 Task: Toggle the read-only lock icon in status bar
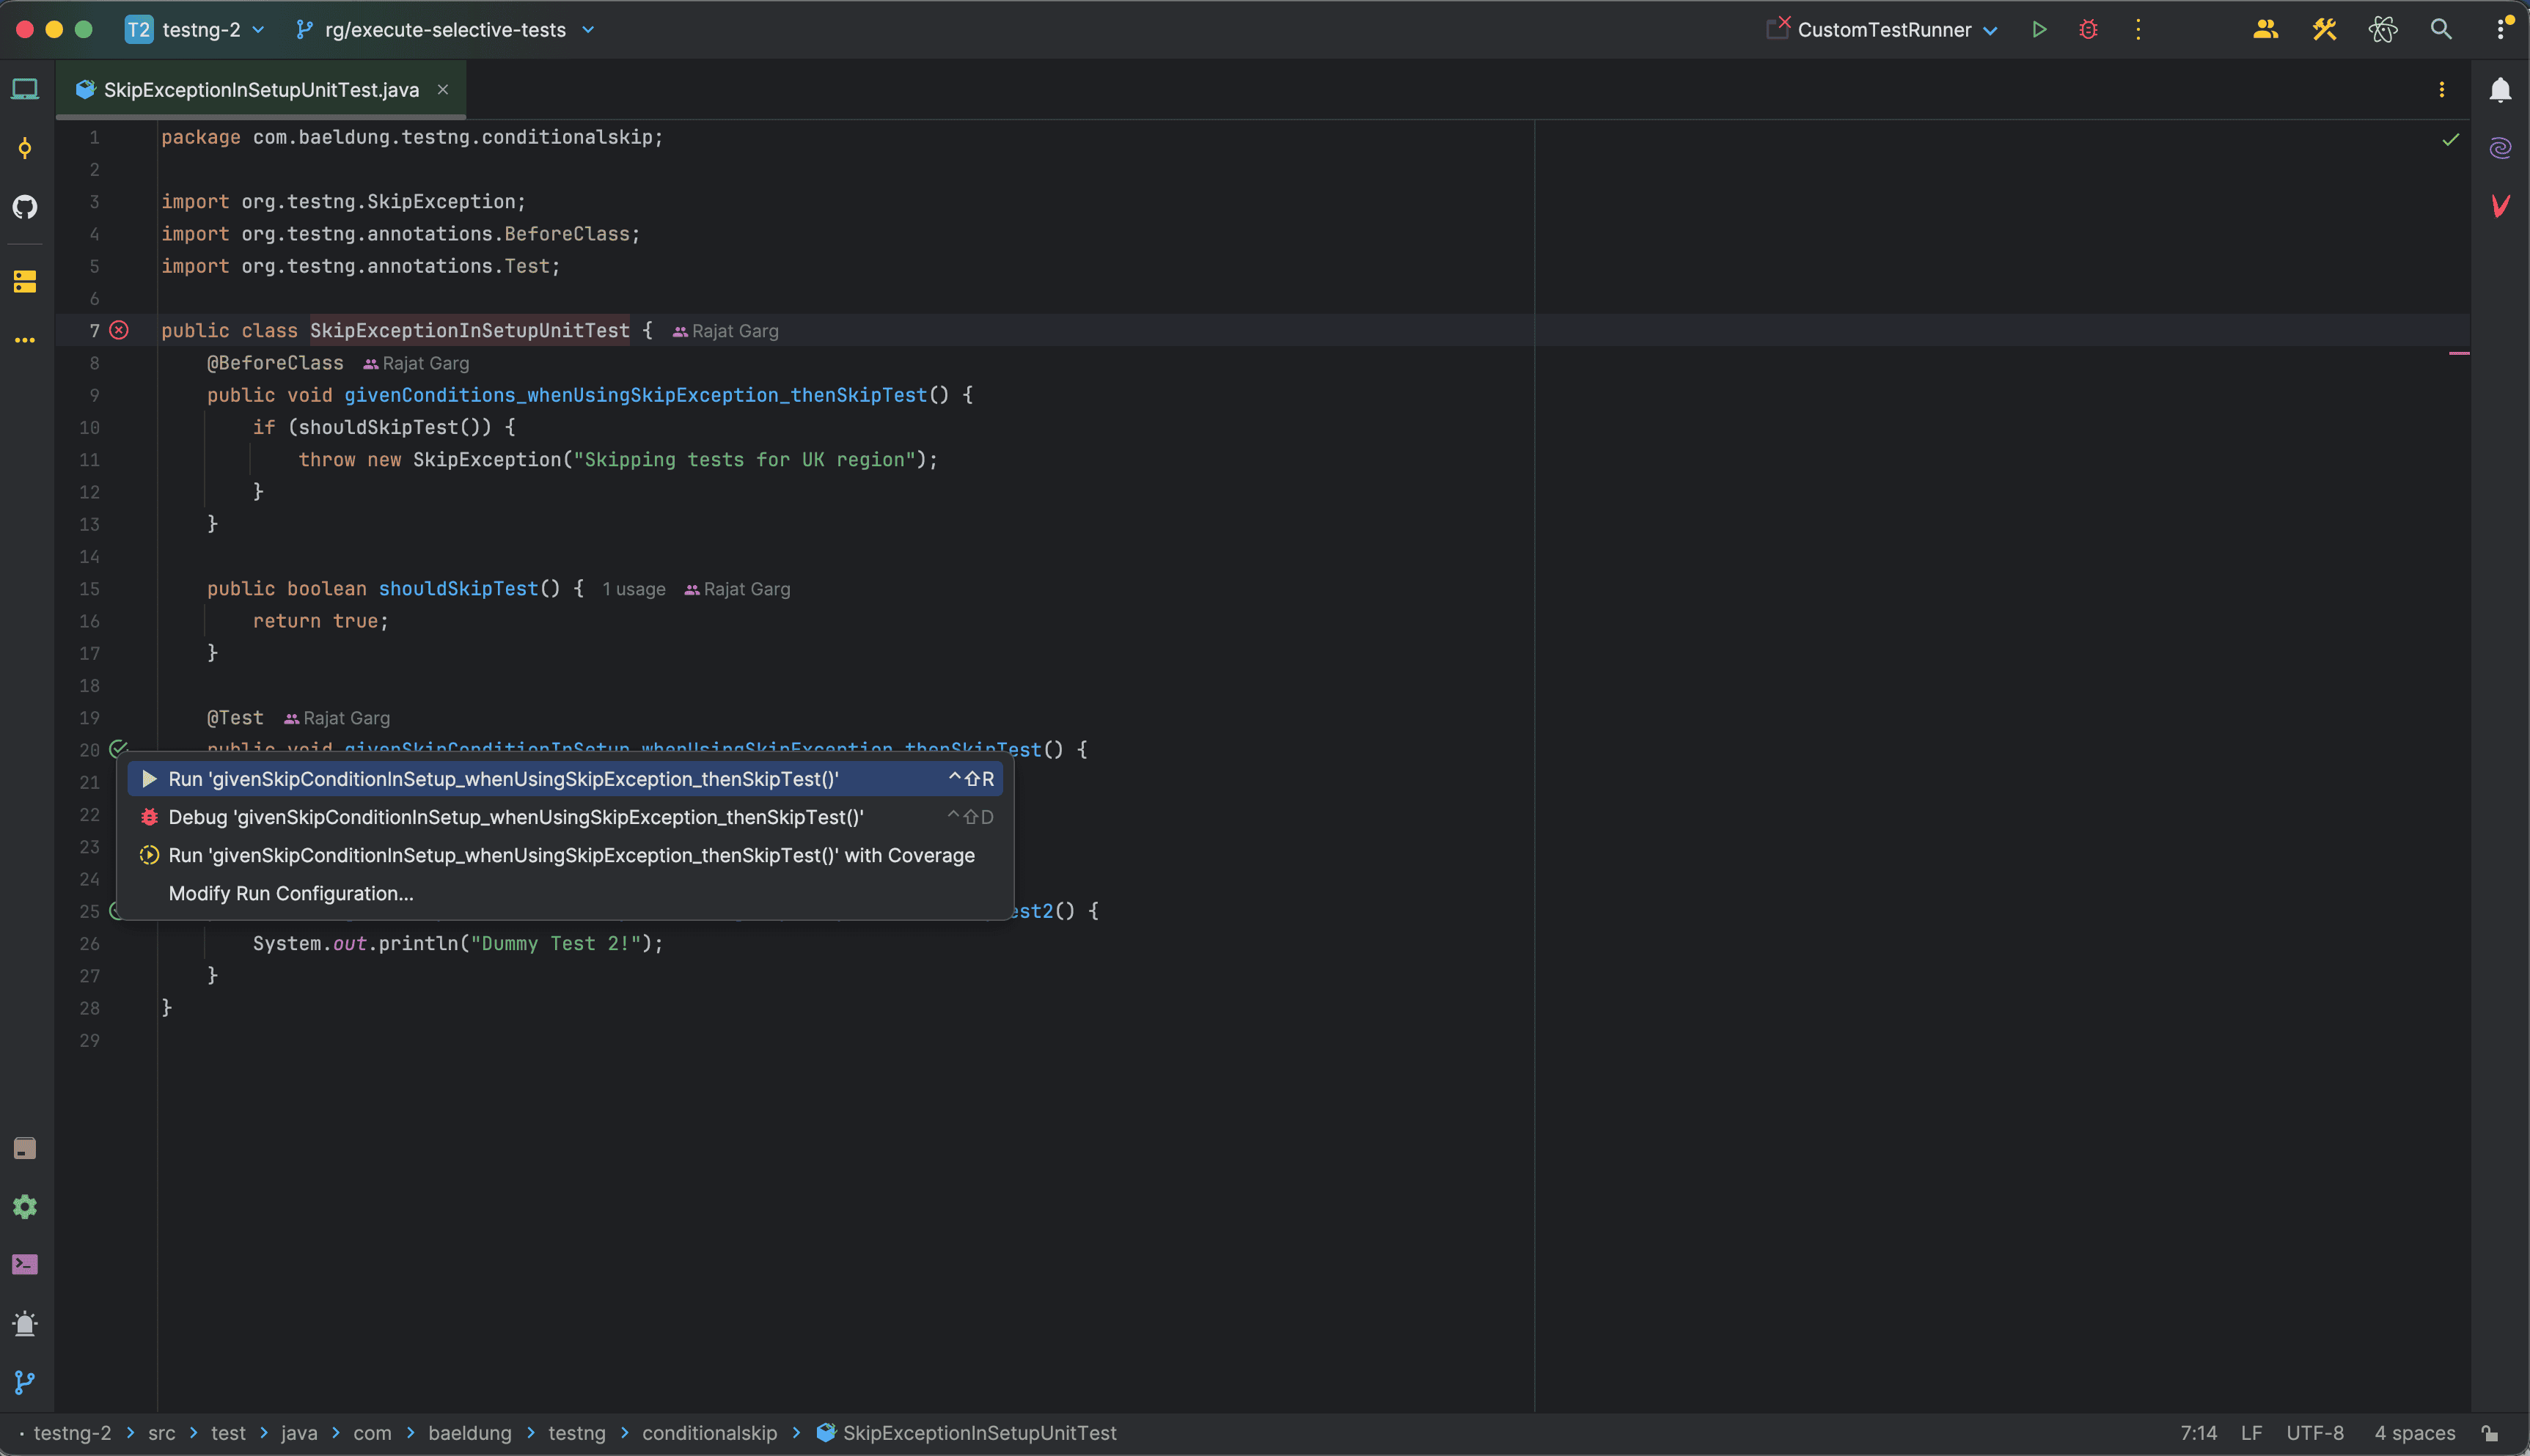[2490, 1433]
